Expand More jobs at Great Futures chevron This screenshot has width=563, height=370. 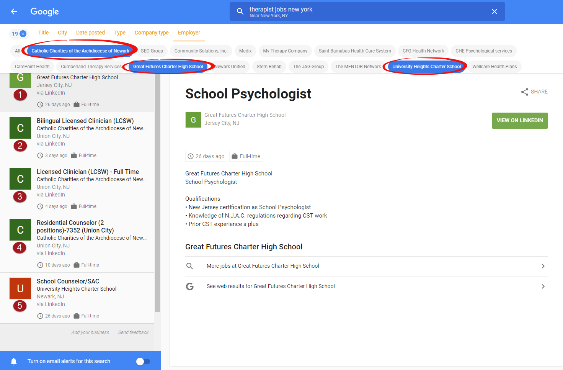tap(543, 266)
